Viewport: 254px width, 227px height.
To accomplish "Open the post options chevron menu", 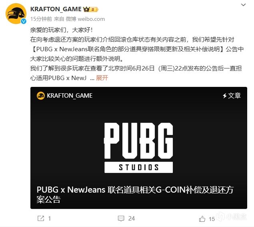I will point(244,5).
